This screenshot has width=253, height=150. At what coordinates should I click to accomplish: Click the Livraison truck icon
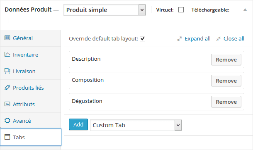click(7, 71)
